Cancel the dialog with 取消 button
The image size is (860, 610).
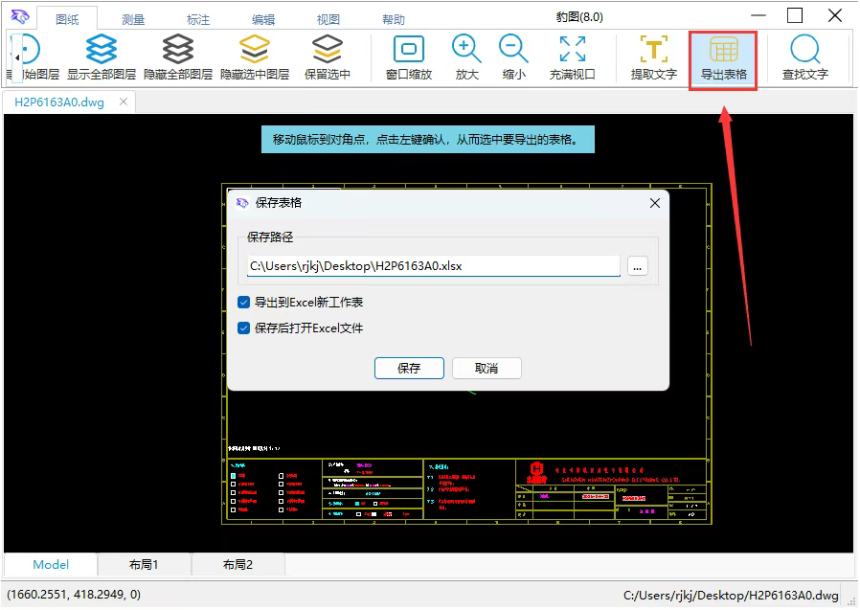click(487, 368)
